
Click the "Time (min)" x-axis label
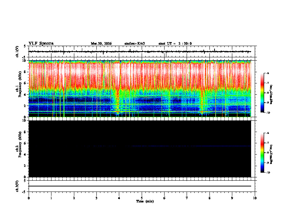pos(145,201)
